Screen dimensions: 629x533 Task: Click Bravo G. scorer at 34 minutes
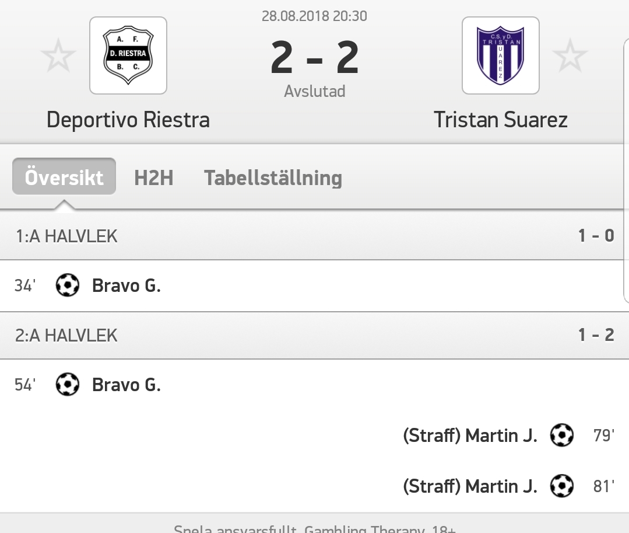[x=126, y=285]
